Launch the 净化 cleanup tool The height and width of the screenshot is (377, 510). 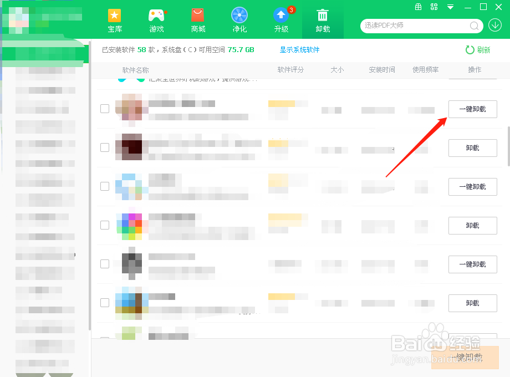[239, 20]
